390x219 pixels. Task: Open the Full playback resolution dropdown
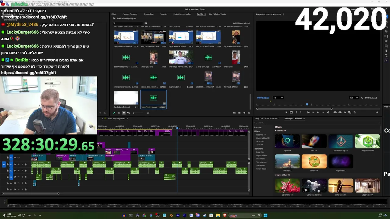pyautogui.click(x=354, y=98)
